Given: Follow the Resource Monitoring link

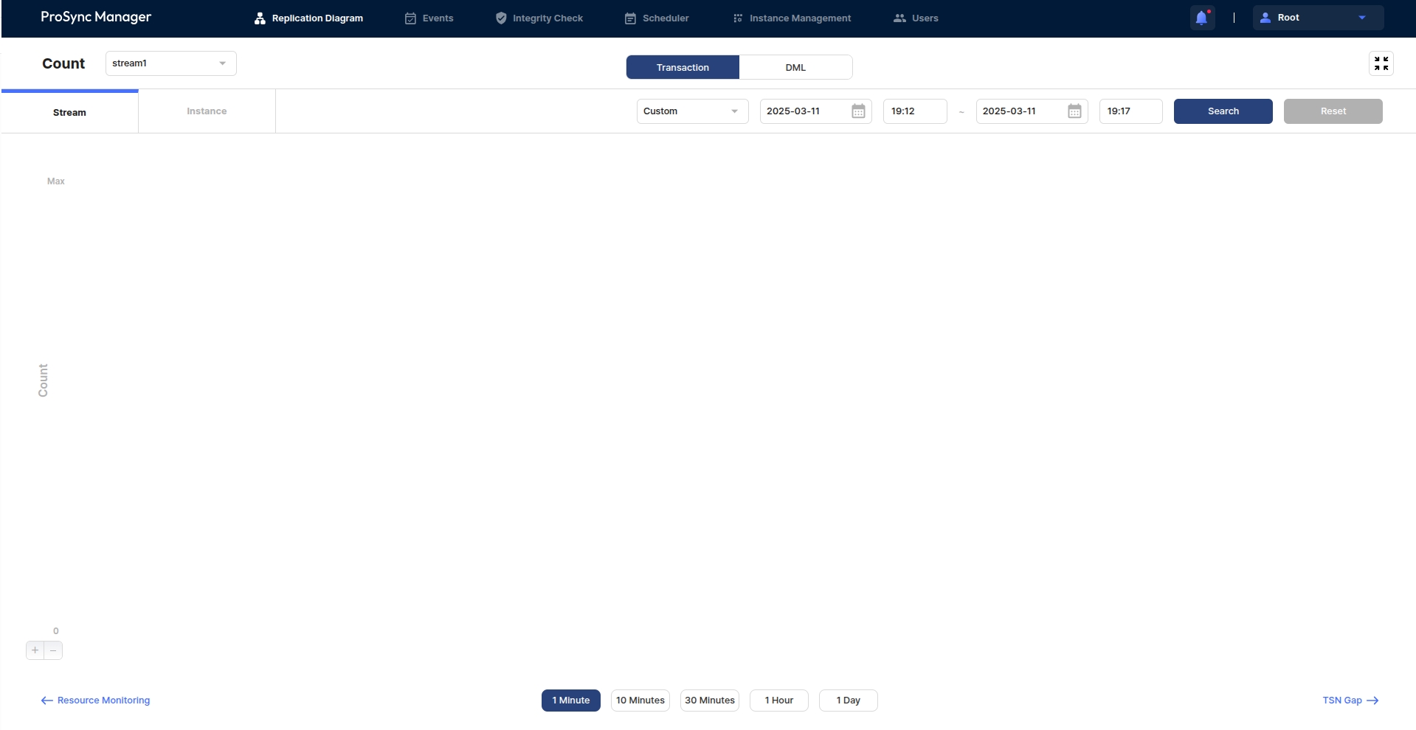Looking at the screenshot, I should click(95, 701).
